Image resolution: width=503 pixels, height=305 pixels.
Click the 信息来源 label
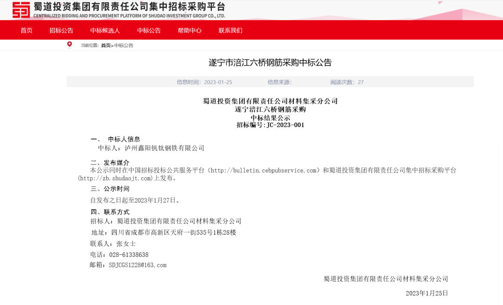pos(279,82)
